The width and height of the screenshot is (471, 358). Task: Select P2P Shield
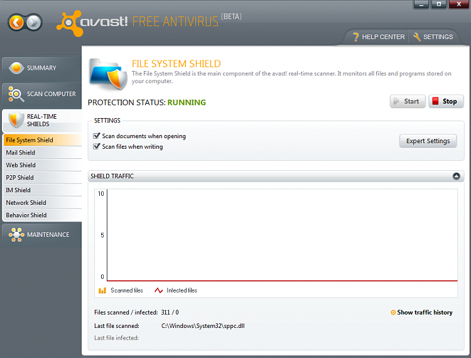tap(43, 178)
